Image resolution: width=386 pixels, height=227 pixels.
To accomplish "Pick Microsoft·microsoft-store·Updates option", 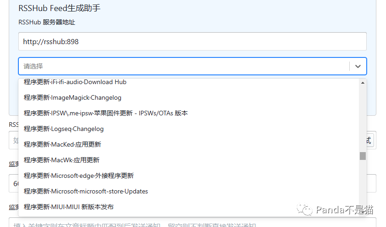I will coord(188,191).
